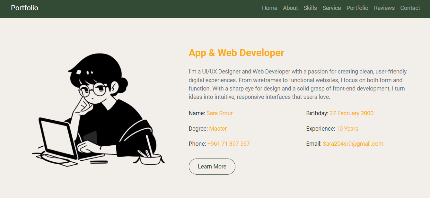The image size is (430, 198).
Task: Select Skills in the navigation bar
Action: (x=310, y=8)
